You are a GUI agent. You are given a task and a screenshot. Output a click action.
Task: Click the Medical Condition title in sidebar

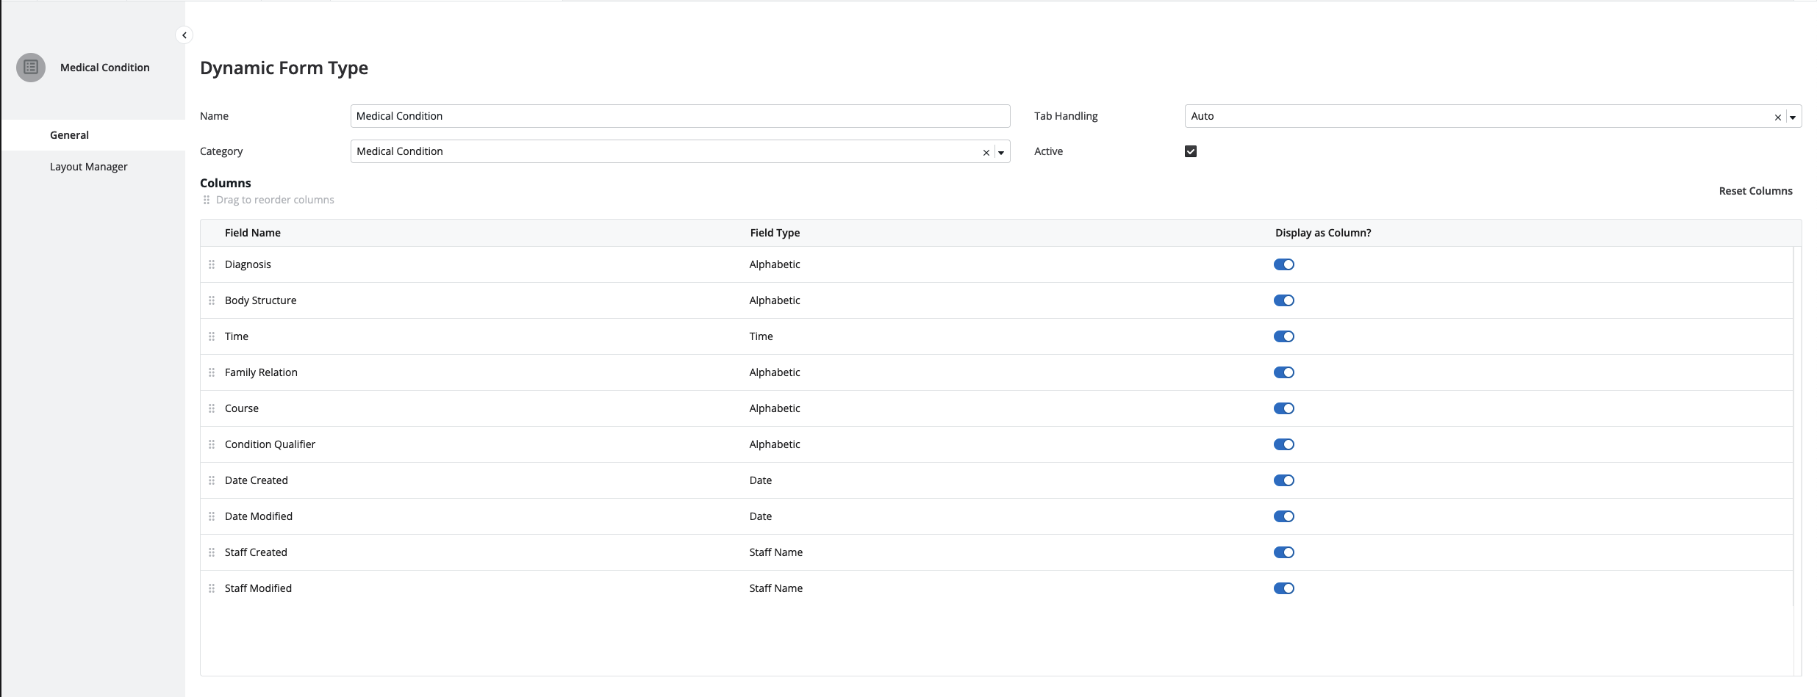pyautogui.click(x=105, y=68)
